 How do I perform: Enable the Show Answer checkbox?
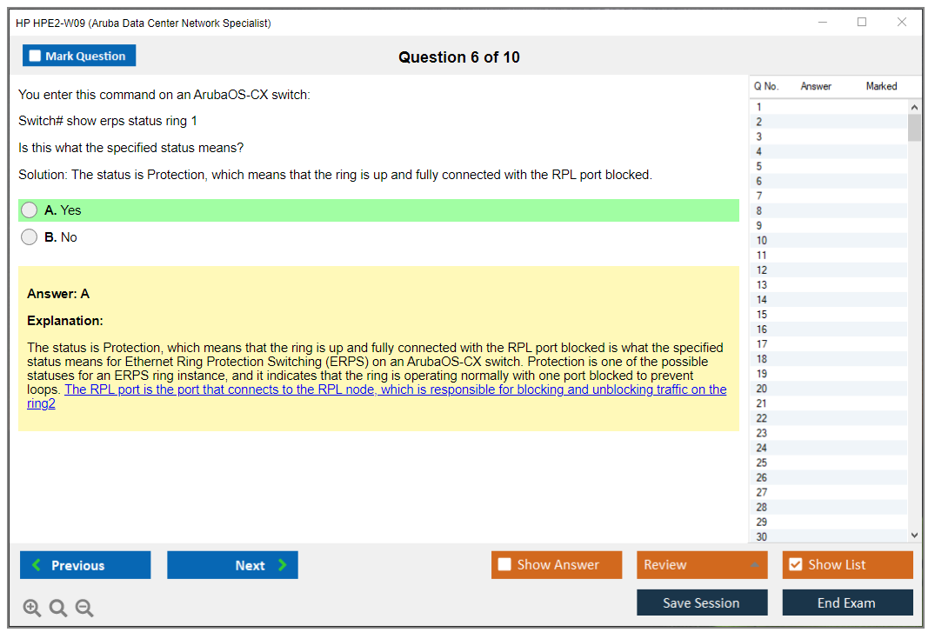point(505,565)
